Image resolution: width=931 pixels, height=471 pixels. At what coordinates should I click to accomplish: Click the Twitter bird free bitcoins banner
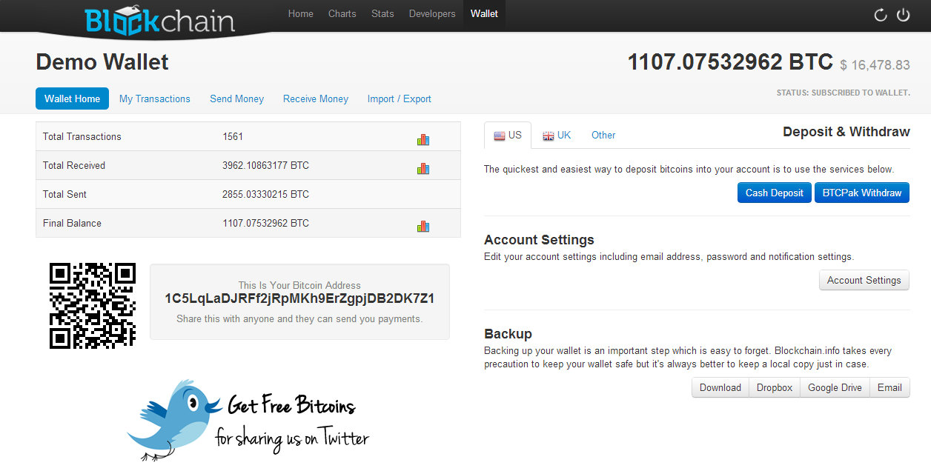248,420
